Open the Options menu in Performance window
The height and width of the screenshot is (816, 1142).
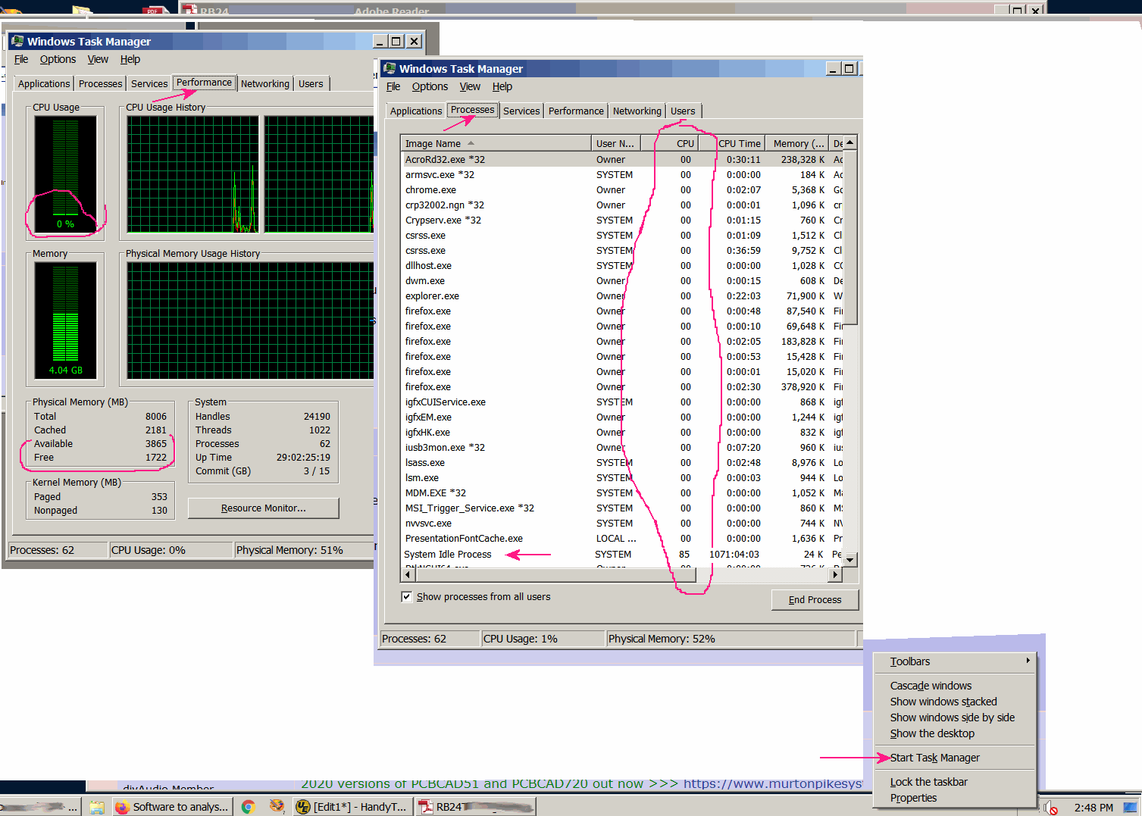(x=58, y=59)
